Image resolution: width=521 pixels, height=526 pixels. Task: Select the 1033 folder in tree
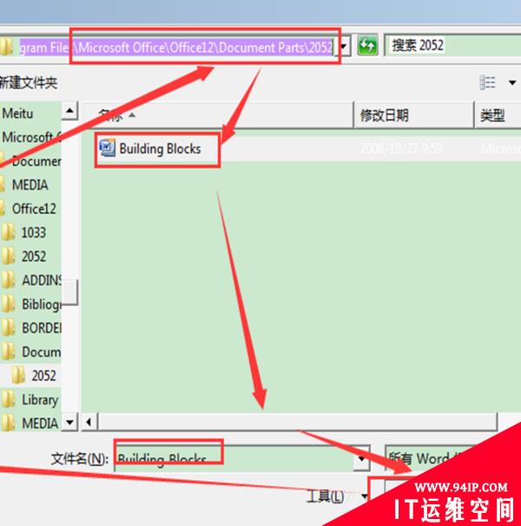[x=33, y=232]
